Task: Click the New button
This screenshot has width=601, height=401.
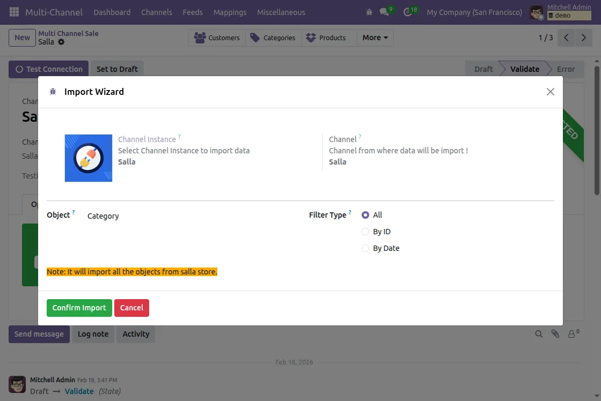Action: click(22, 38)
